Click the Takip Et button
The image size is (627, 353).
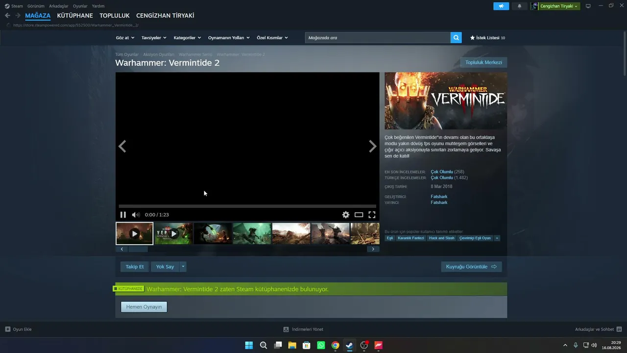[x=135, y=267]
